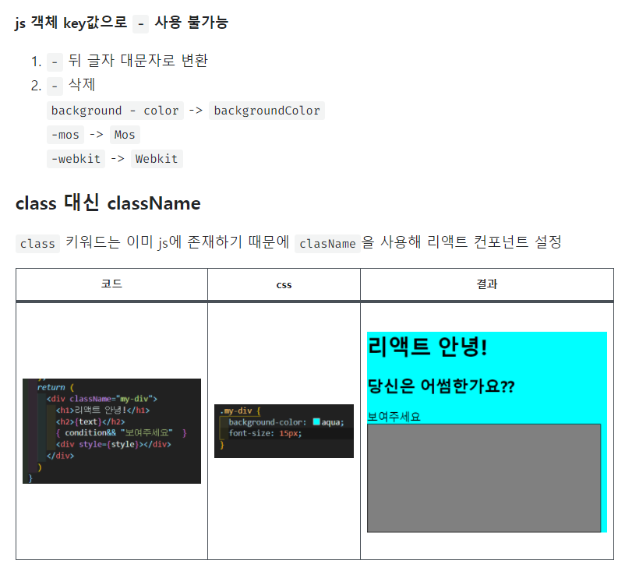Screen dimensions: 625x578
Task: Click the 'class 대신 className' heading
Action: (108, 203)
